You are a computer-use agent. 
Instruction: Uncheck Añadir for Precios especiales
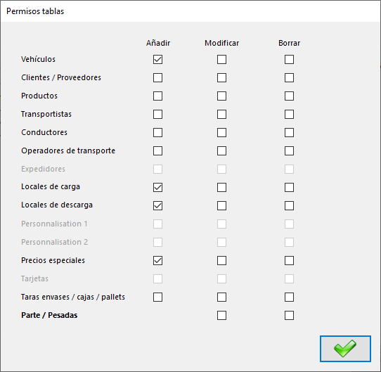coord(157,261)
